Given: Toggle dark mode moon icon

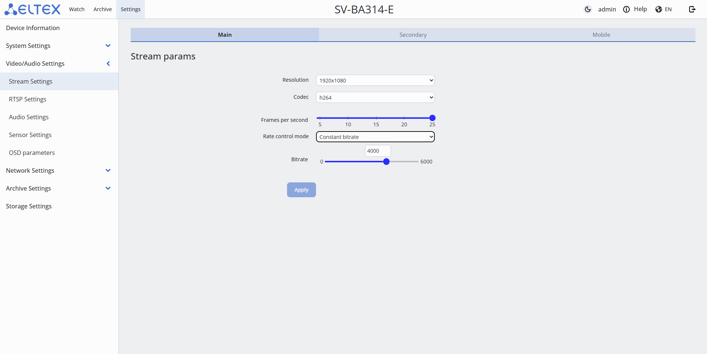Looking at the screenshot, I should (588, 9).
